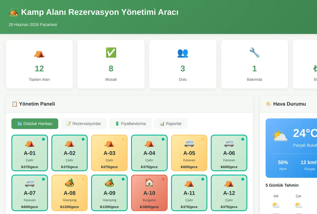The height and width of the screenshot is (214, 317).
Task: Click the caravan icon on site A-07
Action: pos(30,183)
